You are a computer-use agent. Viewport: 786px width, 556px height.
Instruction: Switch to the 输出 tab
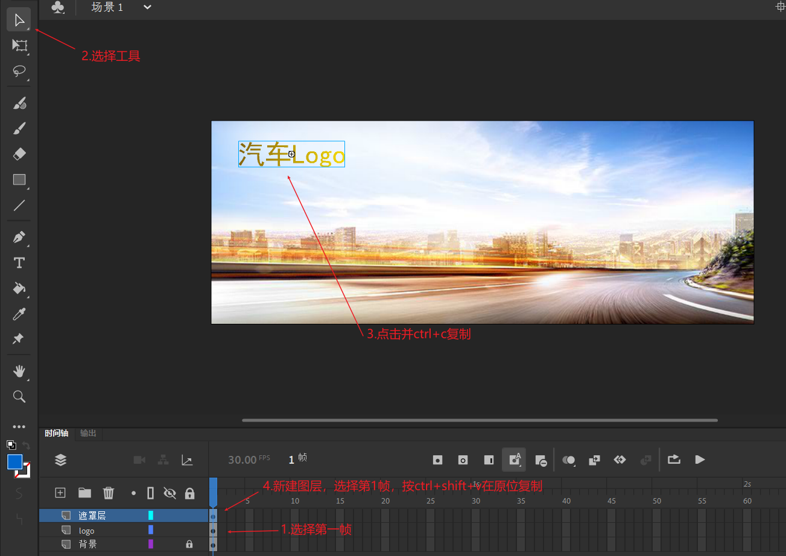[88, 433]
